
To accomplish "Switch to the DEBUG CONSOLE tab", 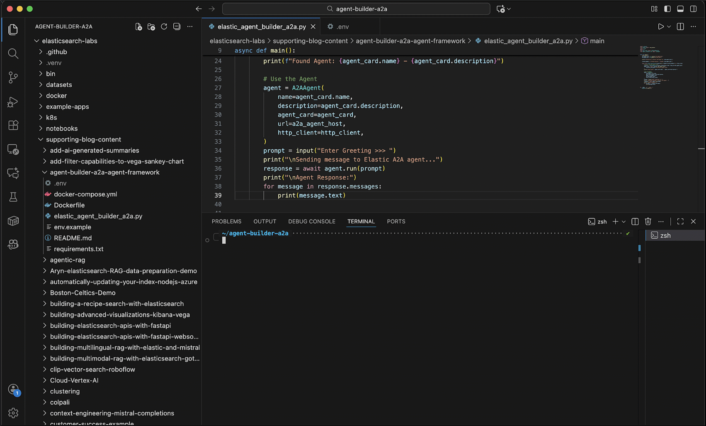I will 312,221.
